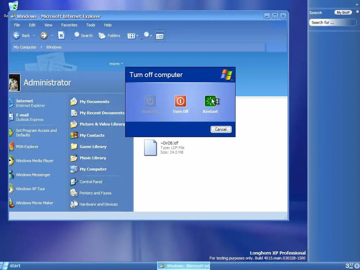Click the Views grid toolbar icon

[x=131, y=36]
